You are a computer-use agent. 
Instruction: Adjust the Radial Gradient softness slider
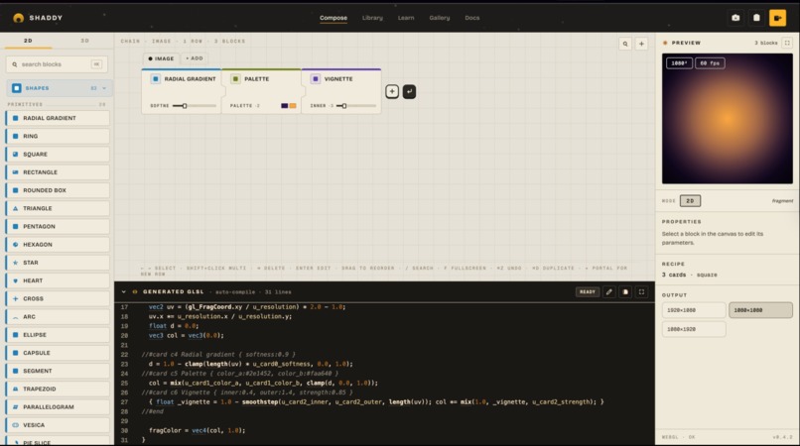click(x=194, y=106)
